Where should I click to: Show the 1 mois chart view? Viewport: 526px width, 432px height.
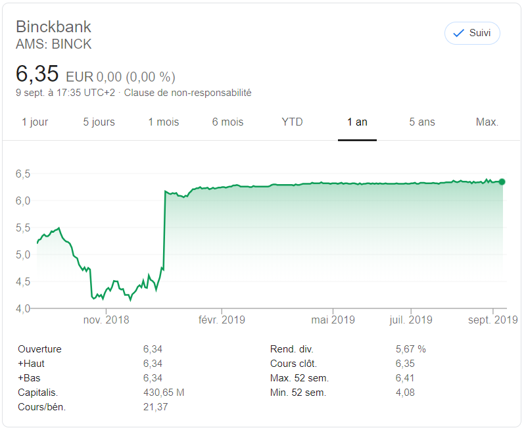pos(163,122)
